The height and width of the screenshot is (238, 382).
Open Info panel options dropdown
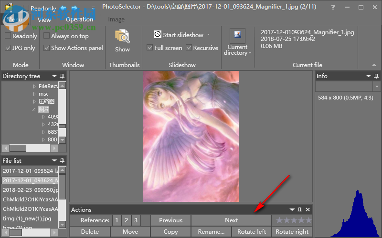(368, 76)
